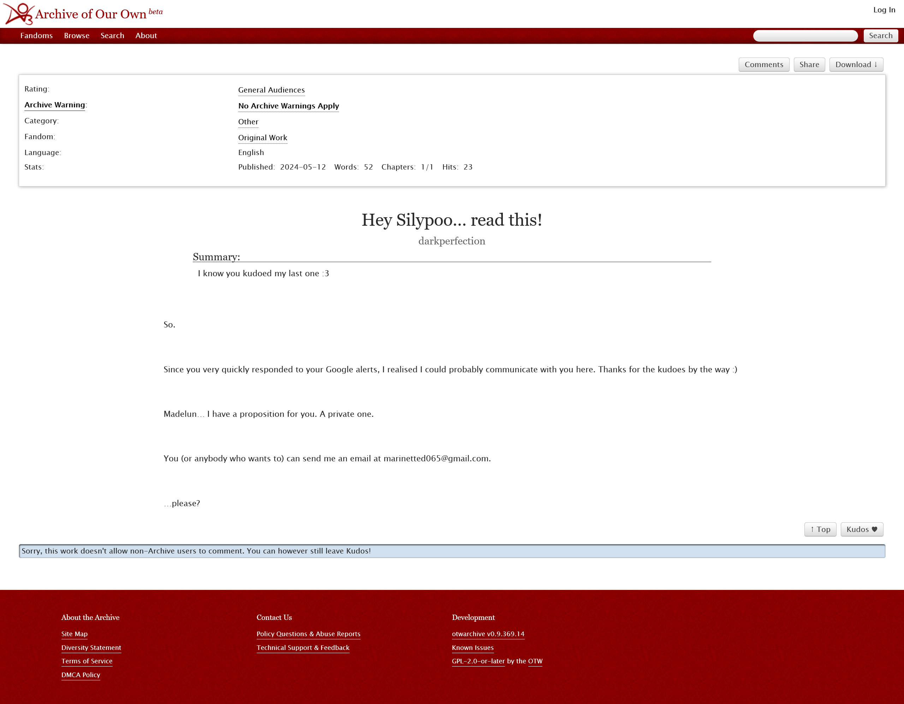Image resolution: width=904 pixels, height=704 pixels.
Task: Open the otwarchive v0.9.369.14 link
Action: coord(488,634)
